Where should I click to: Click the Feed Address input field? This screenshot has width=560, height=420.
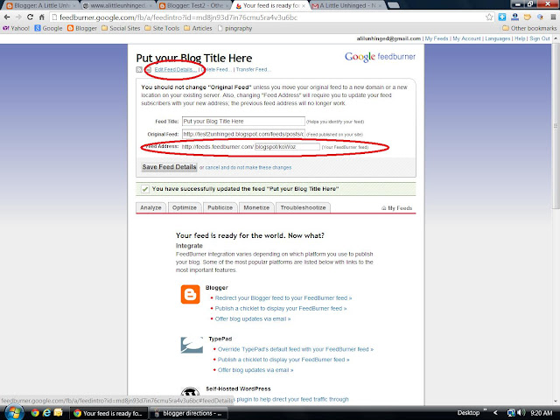(x=287, y=147)
